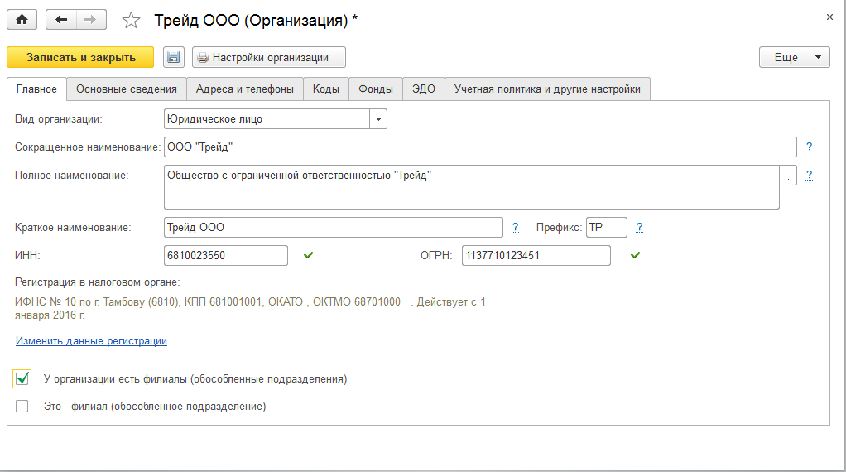Screen dimensions: 846x472
Task: Open help for Сокращенное наименование question mark
Action: [809, 147]
